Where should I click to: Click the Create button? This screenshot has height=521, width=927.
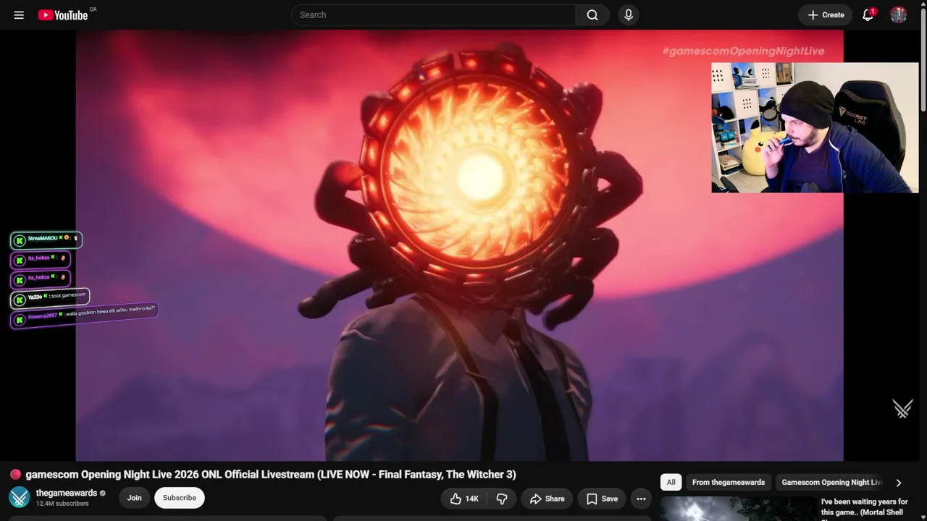coord(825,14)
